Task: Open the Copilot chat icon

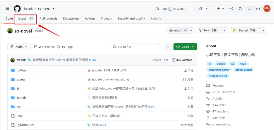Action: click(x=200, y=9)
